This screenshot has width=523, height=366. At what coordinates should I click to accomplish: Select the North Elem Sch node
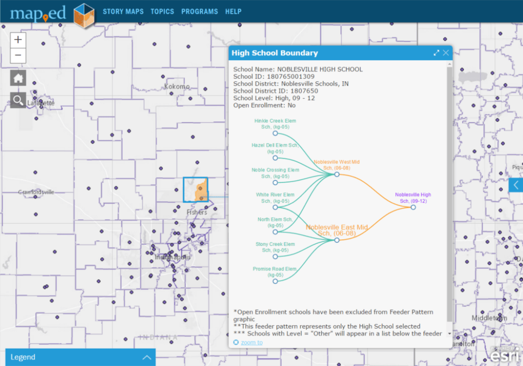[275, 232]
